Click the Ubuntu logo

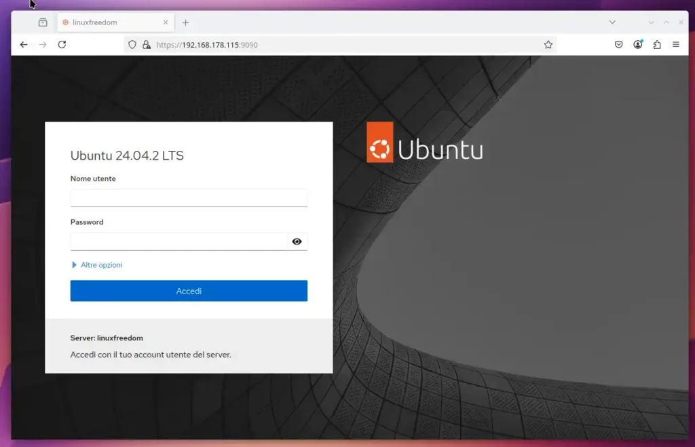(425, 143)
